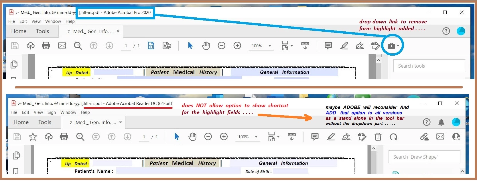This screenshot has height=182, width=477.
Task: Choose Selection arrow tool in Acrobat Pro
Action: (190, 46)
